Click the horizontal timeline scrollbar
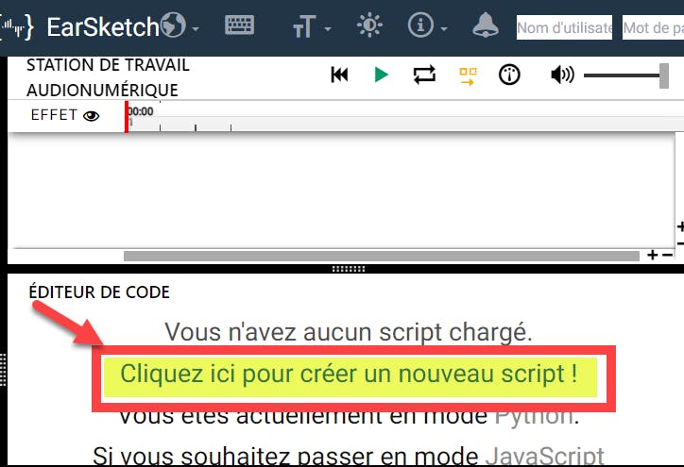 382,256
